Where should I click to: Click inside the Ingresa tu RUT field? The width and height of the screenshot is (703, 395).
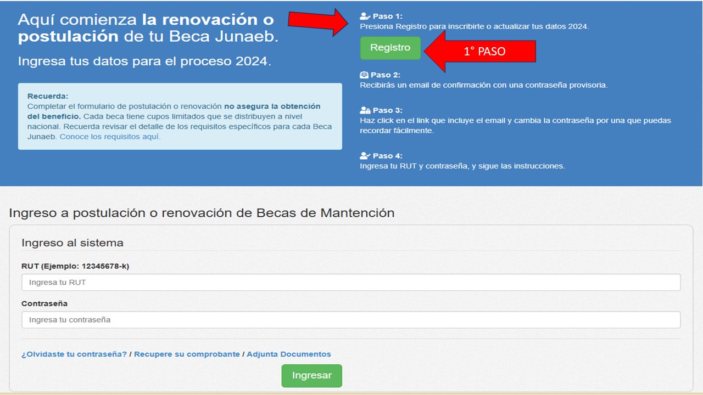tap(350, 282)
